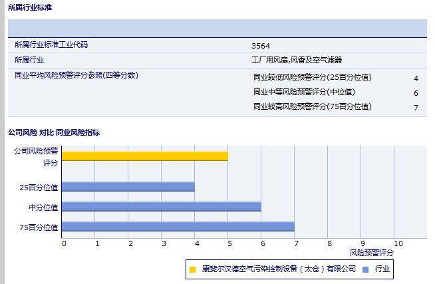Click the 行业 legend label

(x=382, y=269)
